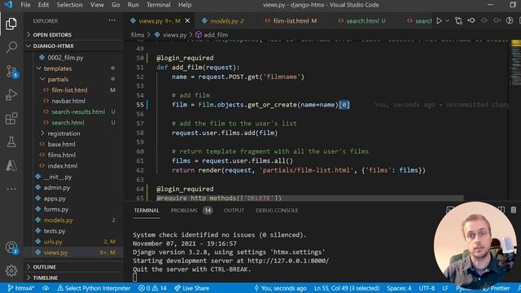This screenshot has height=293, width=521.
Task: Open the View menu
Action: click(x=97, y=5)
